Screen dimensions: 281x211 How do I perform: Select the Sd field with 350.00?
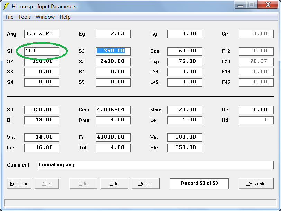click(42, 110)
